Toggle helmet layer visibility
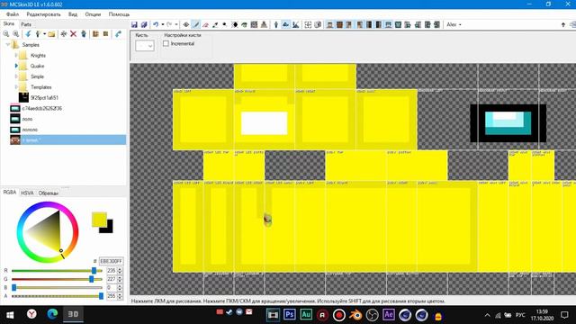This screenshot has width=576, height=324. pos(388,24)
